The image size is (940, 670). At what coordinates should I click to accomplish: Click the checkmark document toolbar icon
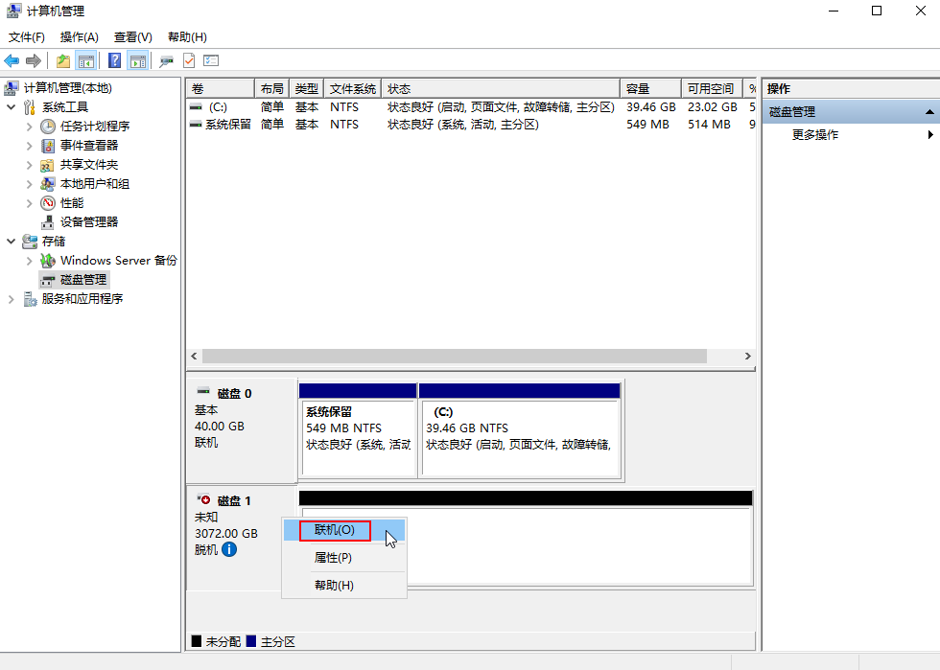click(189, 60)
